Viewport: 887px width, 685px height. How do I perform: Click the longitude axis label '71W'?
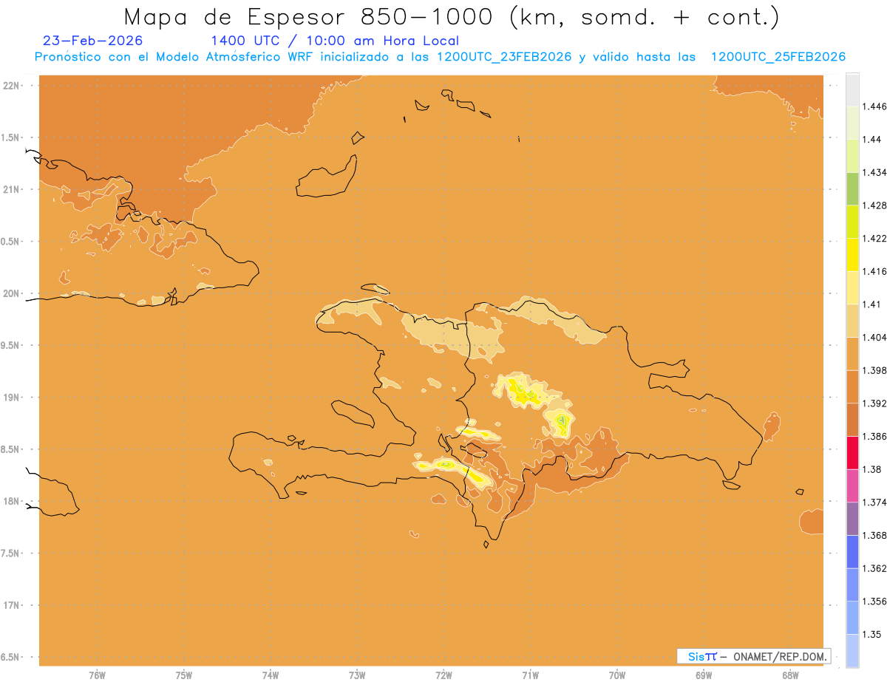click(530, 675)
